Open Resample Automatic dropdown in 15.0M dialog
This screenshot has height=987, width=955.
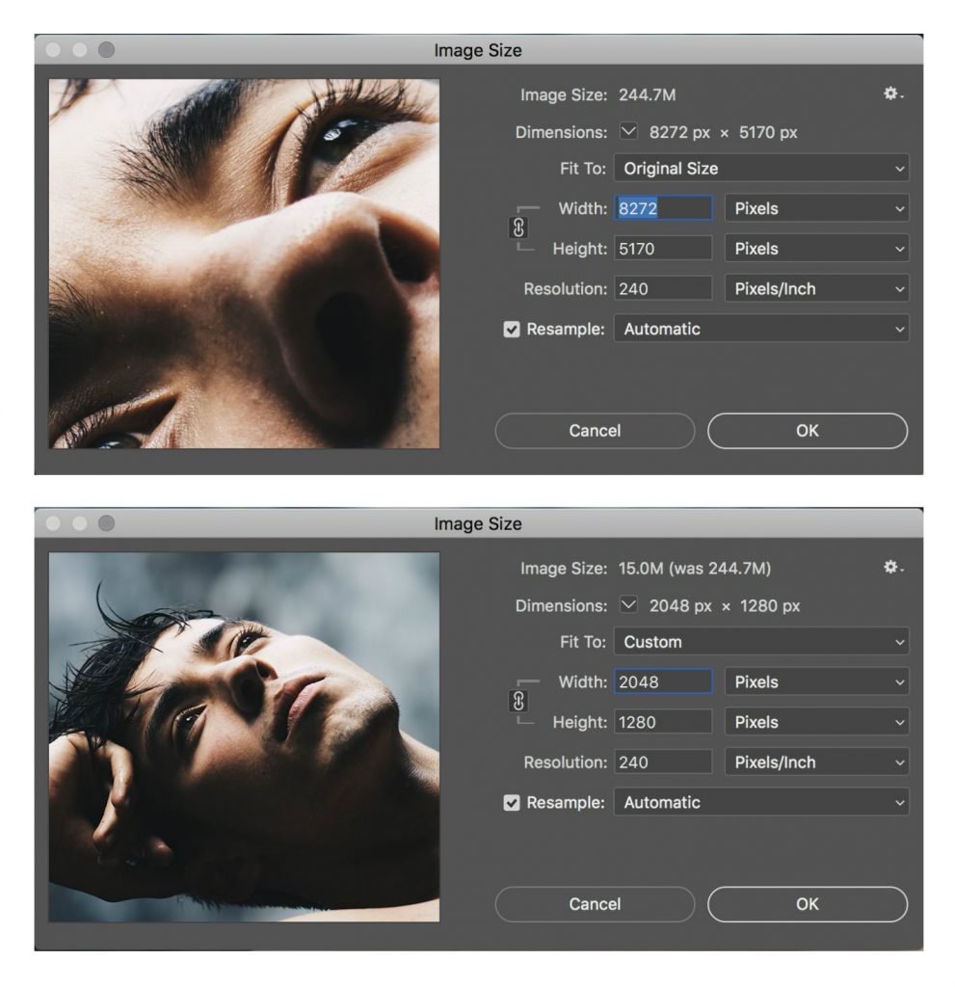[x=760, y=803]
